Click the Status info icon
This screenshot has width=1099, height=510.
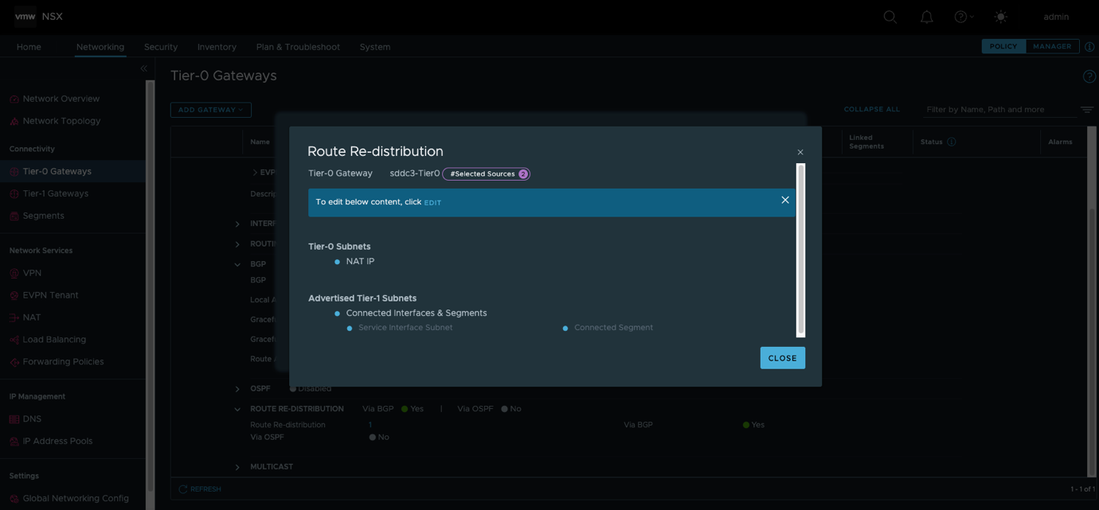[952, 142]
